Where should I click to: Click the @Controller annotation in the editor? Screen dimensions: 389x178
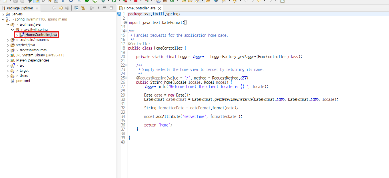[139, 44]
